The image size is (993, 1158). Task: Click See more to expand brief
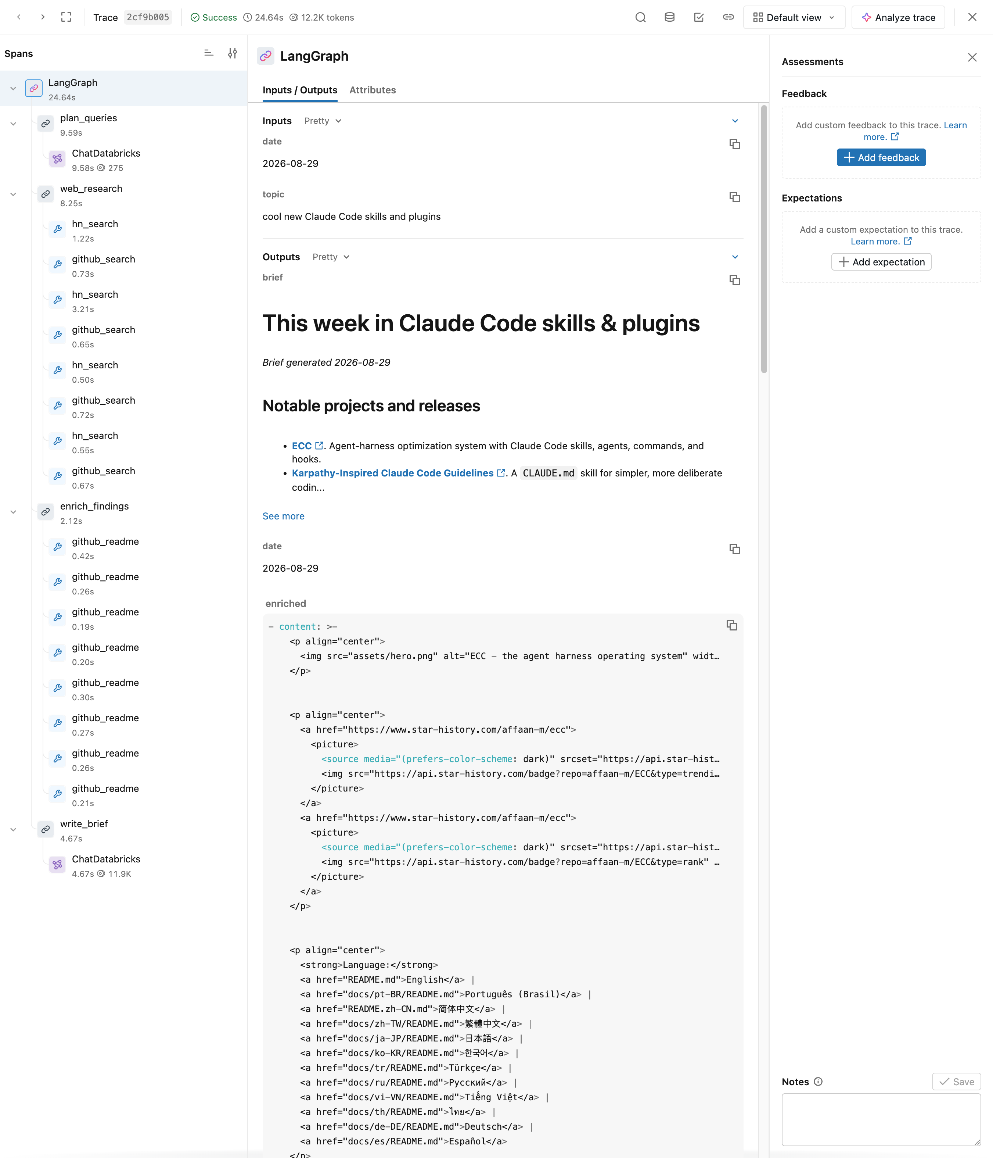(x=283, y=516)
